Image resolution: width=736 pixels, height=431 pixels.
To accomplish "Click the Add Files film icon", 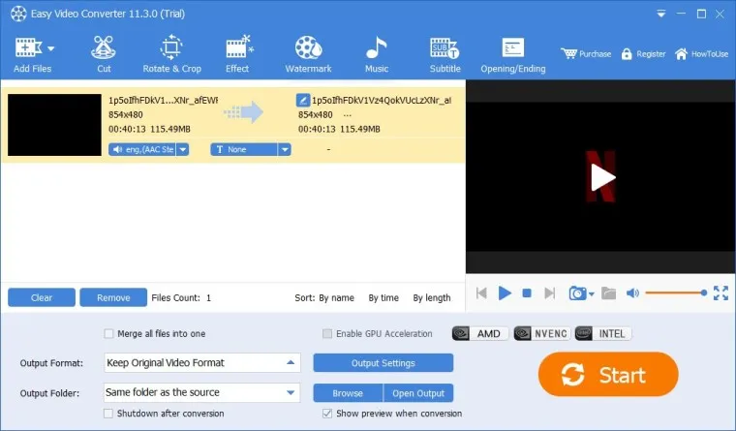I will [x=28, y=47].
